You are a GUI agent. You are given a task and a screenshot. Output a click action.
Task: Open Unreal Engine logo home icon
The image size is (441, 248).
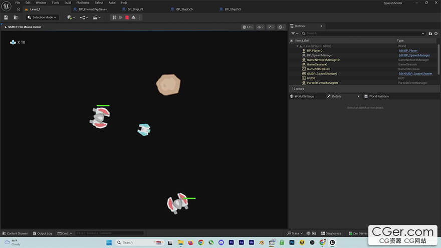point(6,6)
